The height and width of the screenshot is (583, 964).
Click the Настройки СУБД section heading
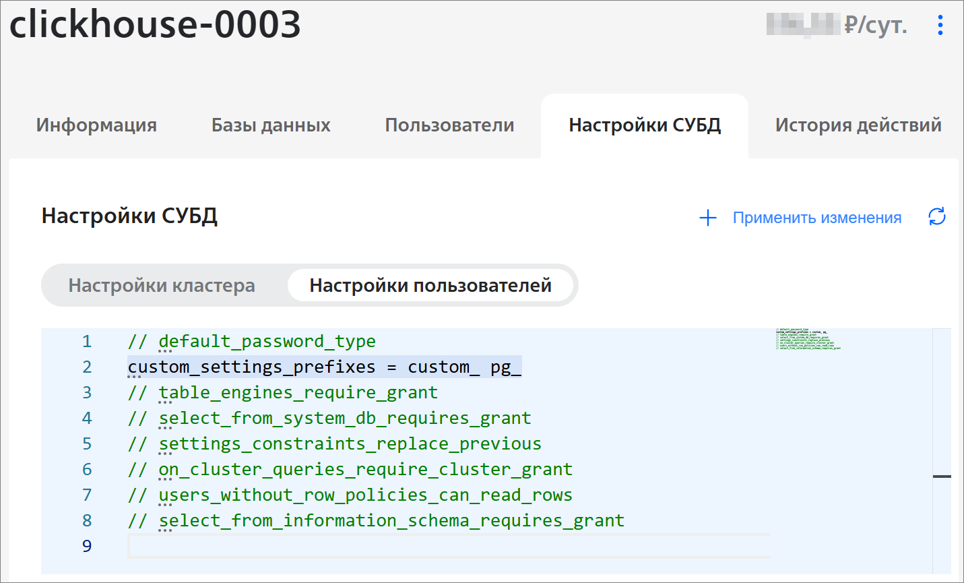click(129, 216)
